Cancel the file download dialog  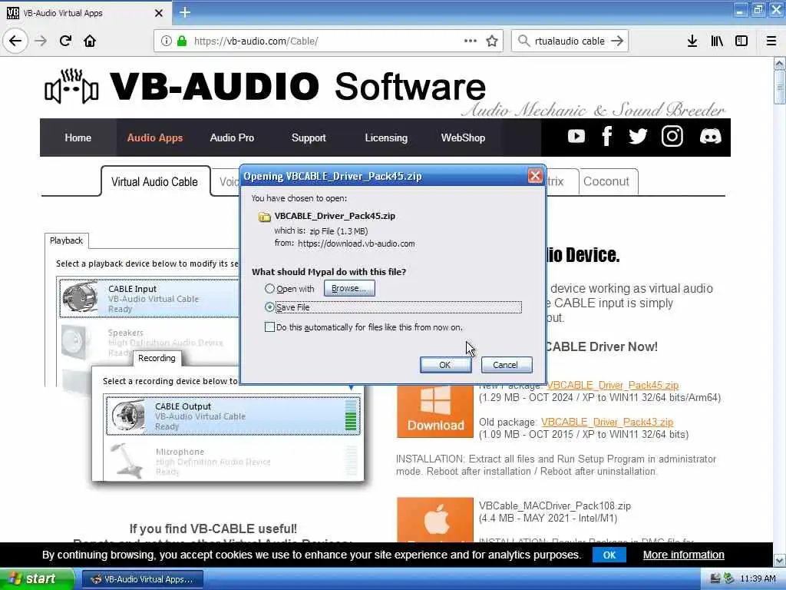pyautogui.click(x=507, y=365)
